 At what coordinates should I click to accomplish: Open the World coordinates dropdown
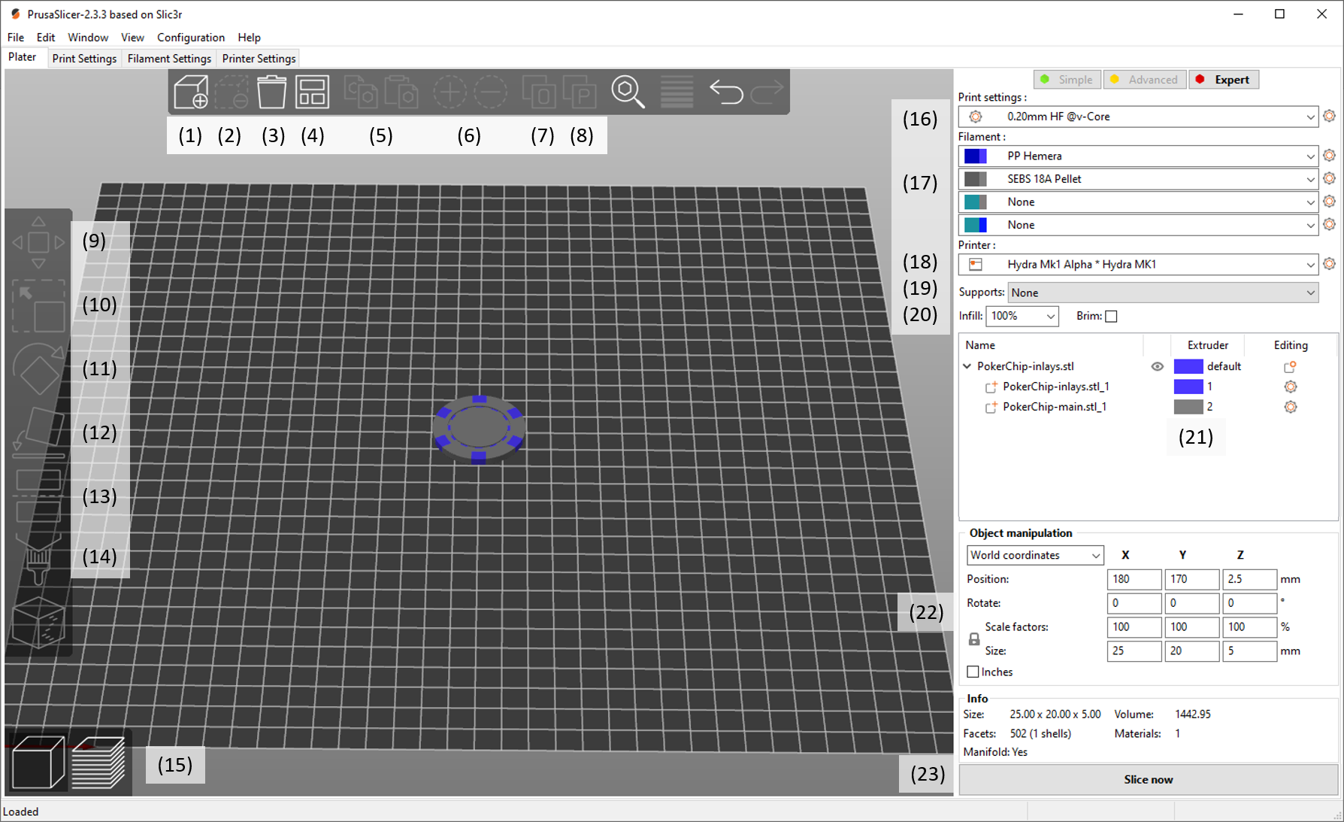1035,555
